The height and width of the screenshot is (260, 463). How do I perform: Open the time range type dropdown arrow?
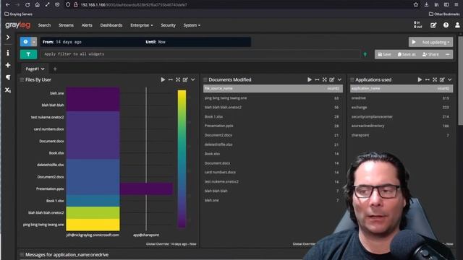34,42
